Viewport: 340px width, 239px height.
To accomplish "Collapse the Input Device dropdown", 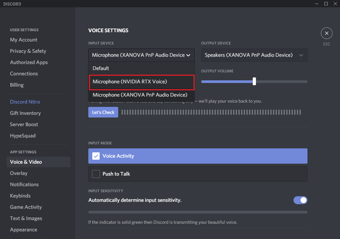I will click(x=141, y=55).
